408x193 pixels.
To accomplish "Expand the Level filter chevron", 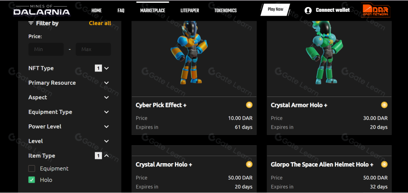I will [106, 141].
